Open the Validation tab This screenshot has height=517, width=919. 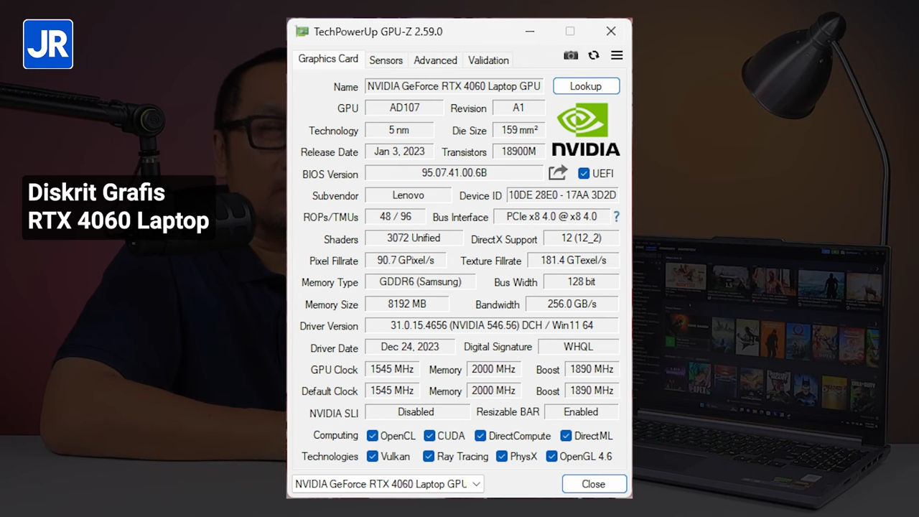488,60
